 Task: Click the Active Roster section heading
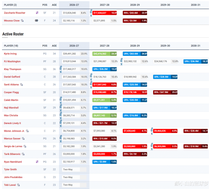(13, 34)
